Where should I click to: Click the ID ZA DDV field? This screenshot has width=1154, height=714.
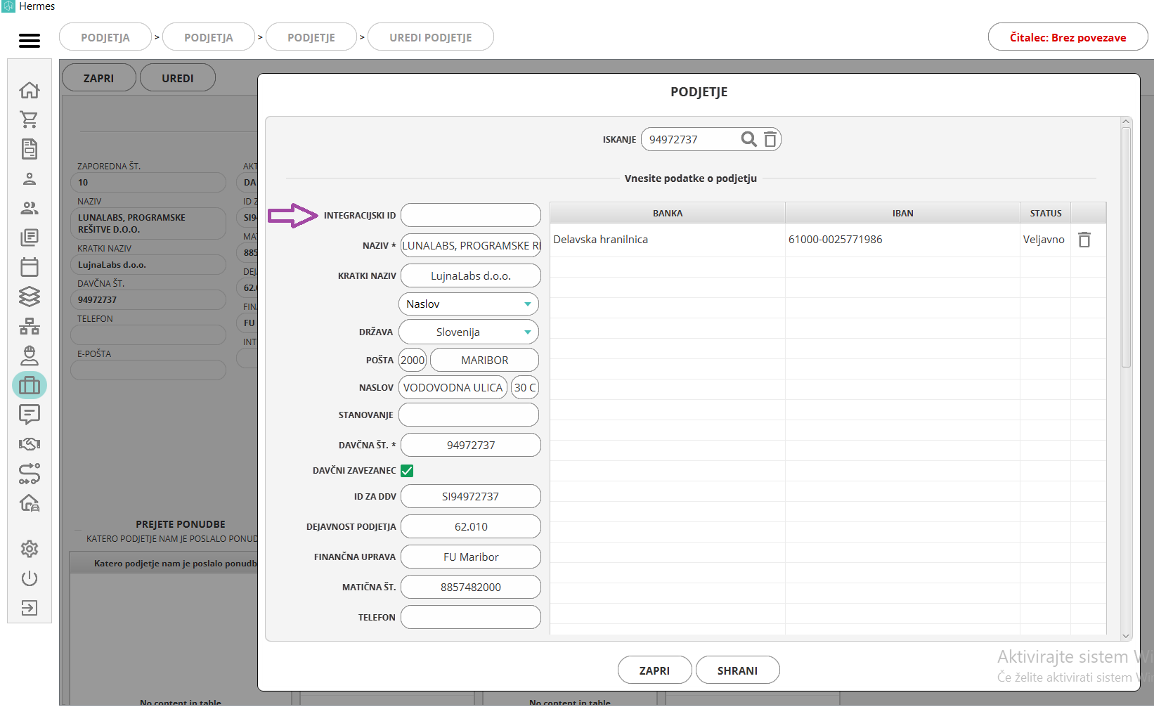471,496
